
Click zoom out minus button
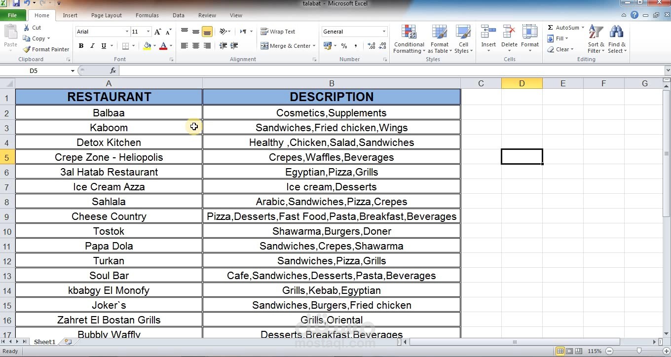[x=609, y=351]
